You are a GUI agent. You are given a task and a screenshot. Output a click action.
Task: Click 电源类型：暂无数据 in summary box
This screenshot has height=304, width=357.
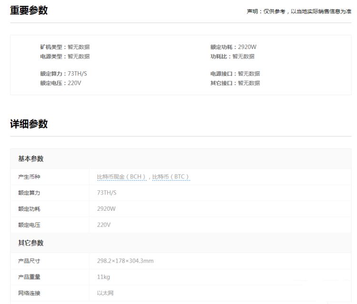click(65, 57)
